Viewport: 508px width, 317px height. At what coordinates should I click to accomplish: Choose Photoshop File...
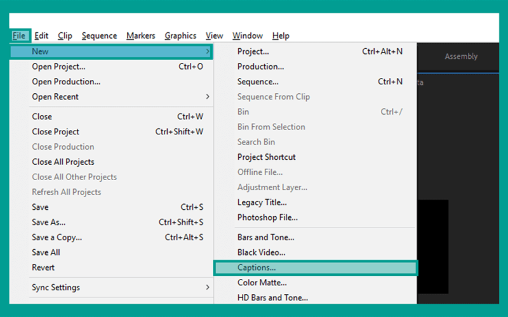315,217
